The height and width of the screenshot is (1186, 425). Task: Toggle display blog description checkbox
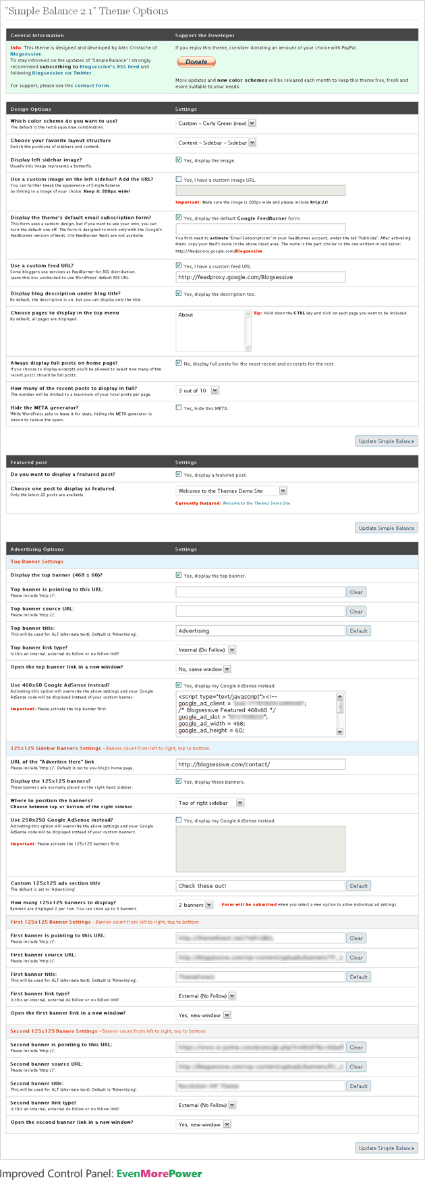click(x=179, y=293)
